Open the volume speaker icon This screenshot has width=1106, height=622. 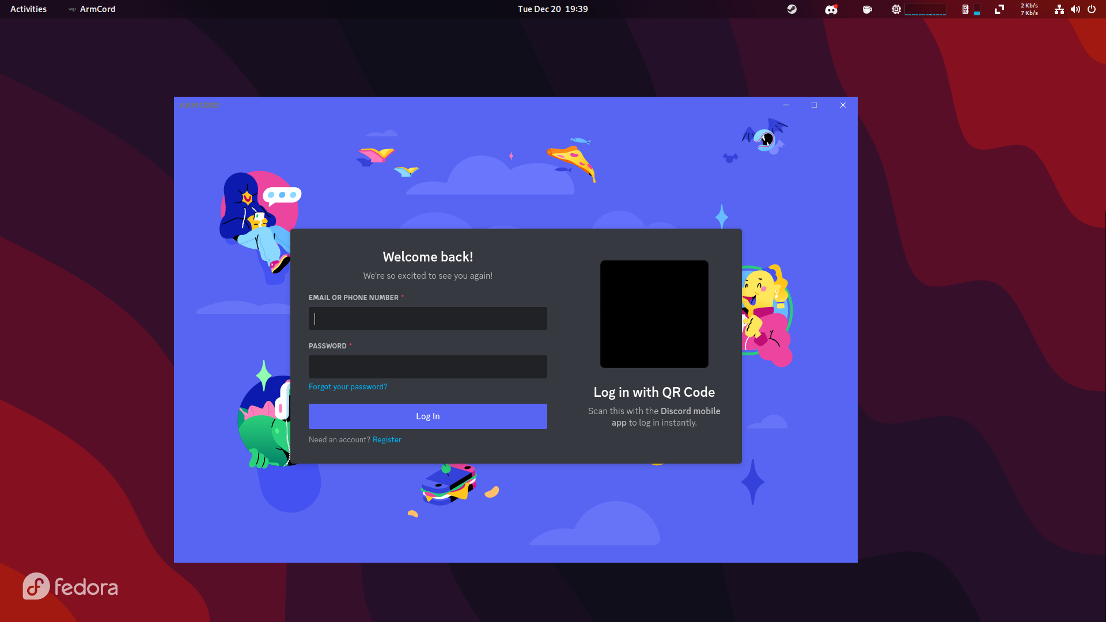(x=1075, y=9)
